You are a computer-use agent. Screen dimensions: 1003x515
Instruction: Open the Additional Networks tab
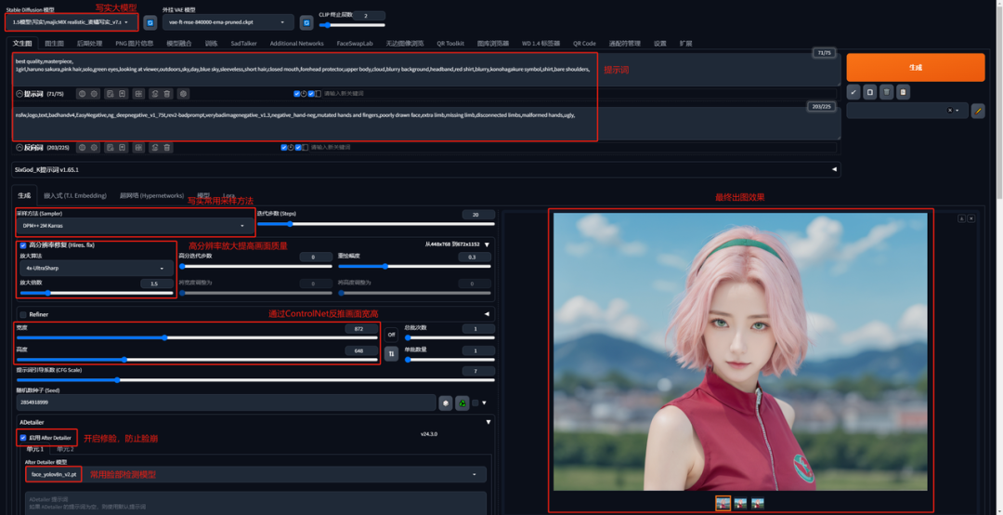[x=297, y=44]
